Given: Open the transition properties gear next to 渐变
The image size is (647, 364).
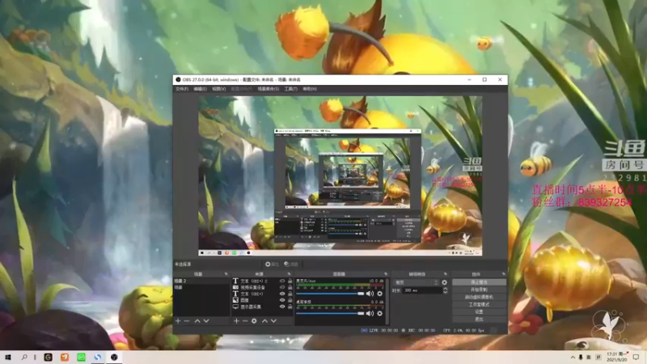Looking at the screenshot, I should [444, 282].
